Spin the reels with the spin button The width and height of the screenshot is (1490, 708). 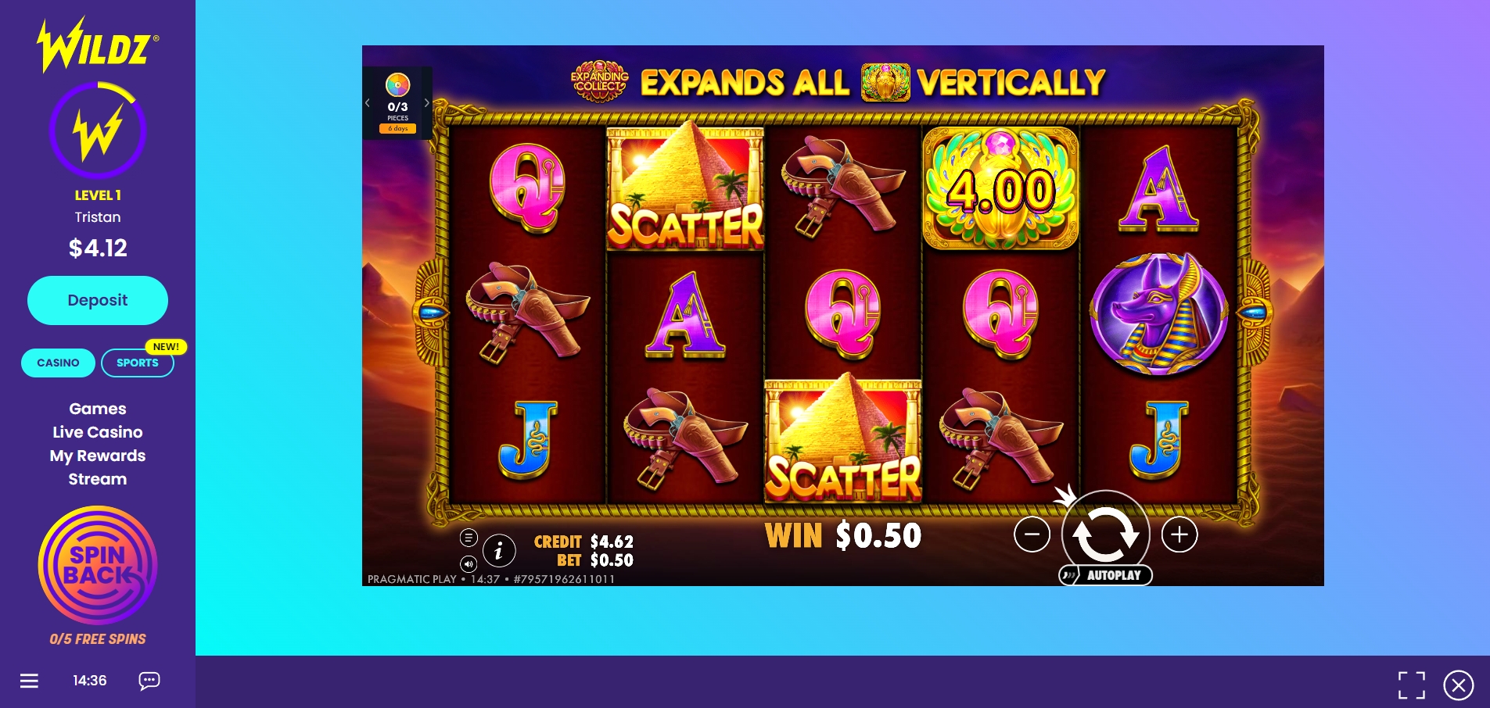tap(1105, 535)
